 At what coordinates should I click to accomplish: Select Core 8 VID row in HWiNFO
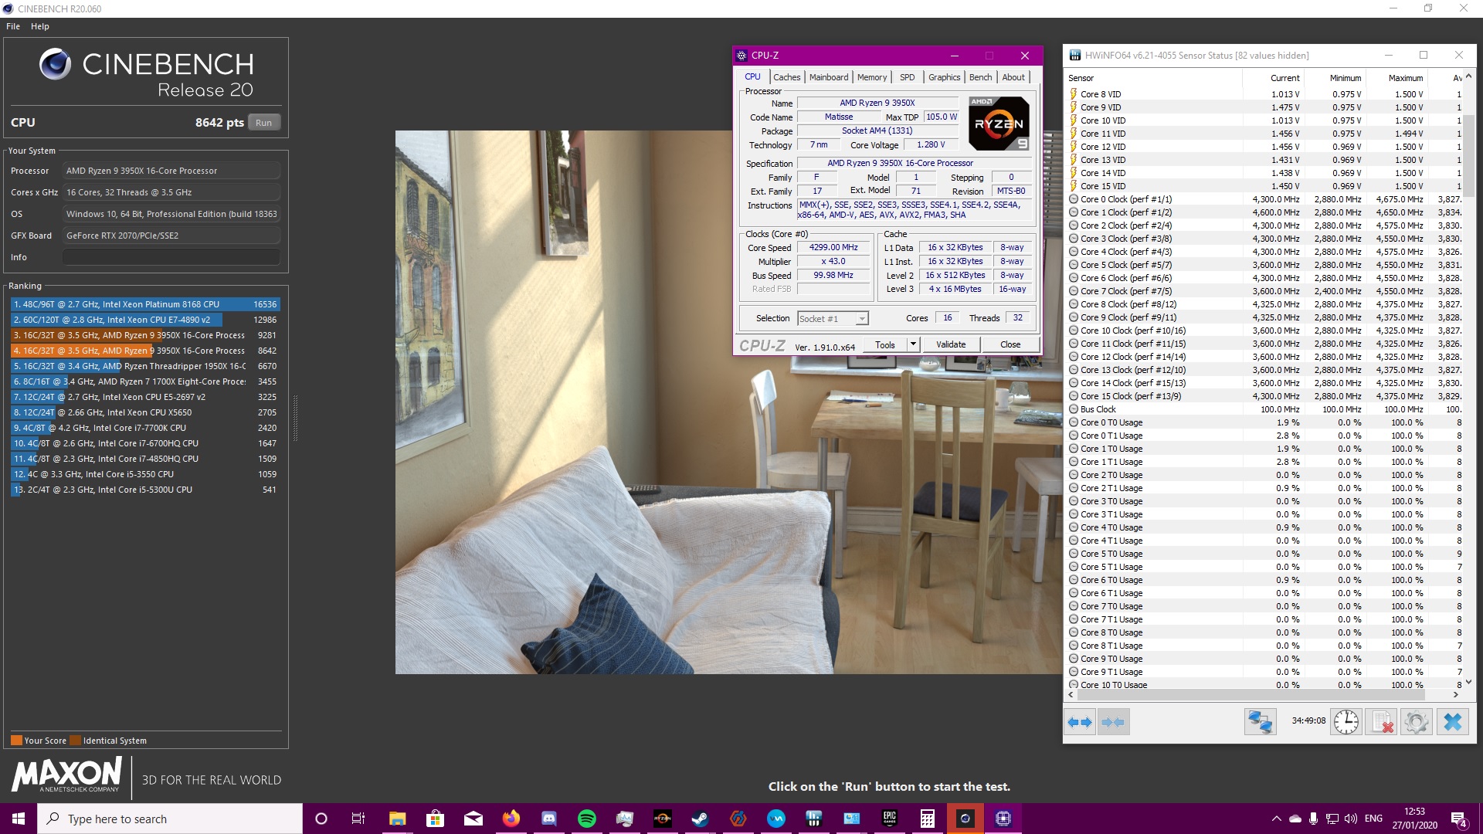(1265, 94)
